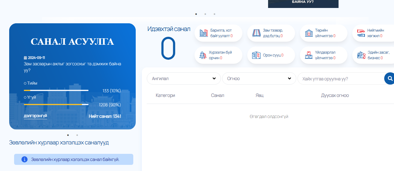Click the Зам тээвэр, дэд бүтэц label
394x171 pixels.
273,33
